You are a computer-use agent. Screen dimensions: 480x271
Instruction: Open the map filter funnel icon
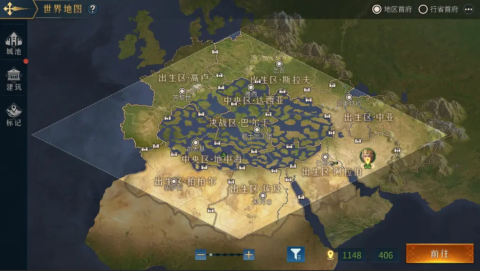tap(296, 254)
